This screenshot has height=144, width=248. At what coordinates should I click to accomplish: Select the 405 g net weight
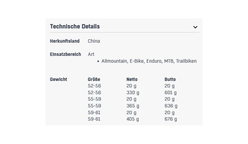click(x=132, y=119)
